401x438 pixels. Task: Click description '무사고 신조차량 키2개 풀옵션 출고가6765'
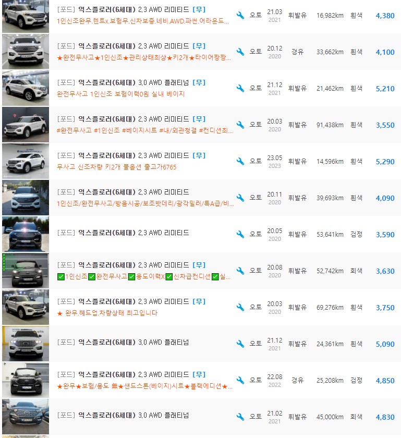116,167
